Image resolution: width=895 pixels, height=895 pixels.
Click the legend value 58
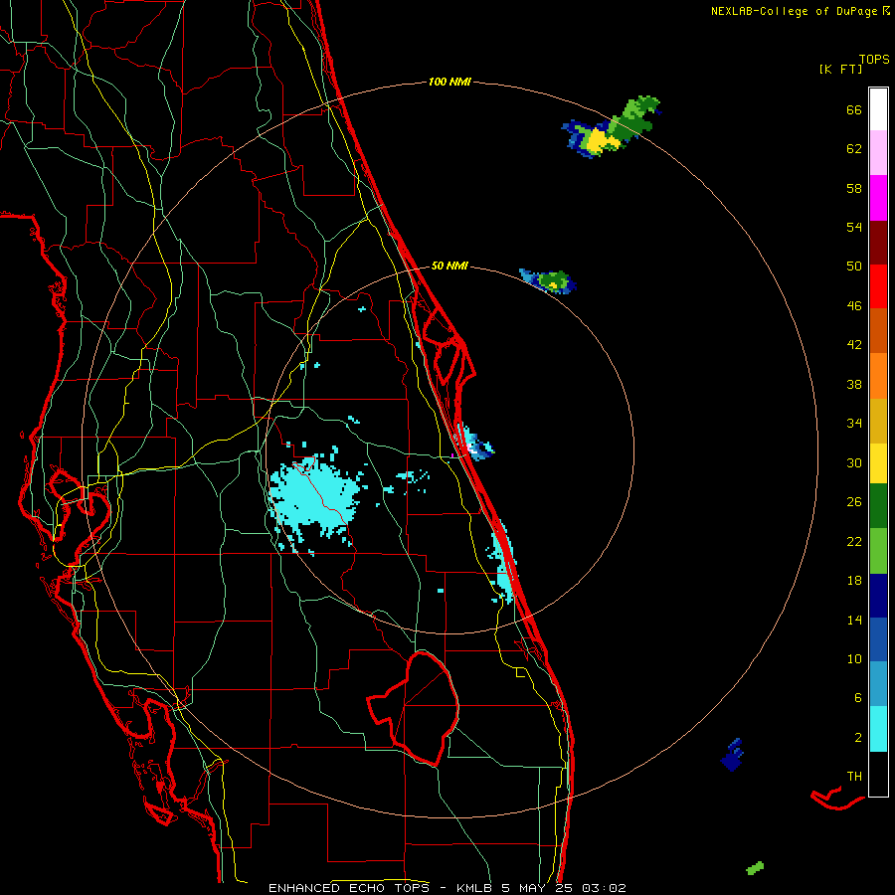(x=854, y=188)
